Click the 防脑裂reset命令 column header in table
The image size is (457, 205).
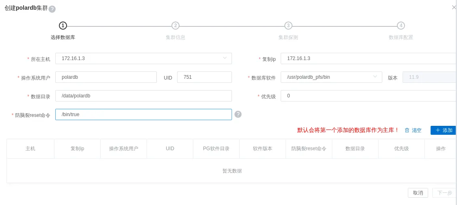coord(309,149)
